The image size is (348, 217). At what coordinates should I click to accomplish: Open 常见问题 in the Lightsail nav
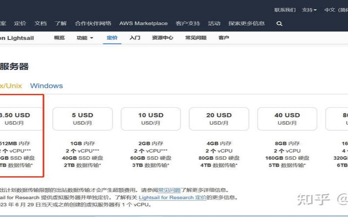click(196, 38)
